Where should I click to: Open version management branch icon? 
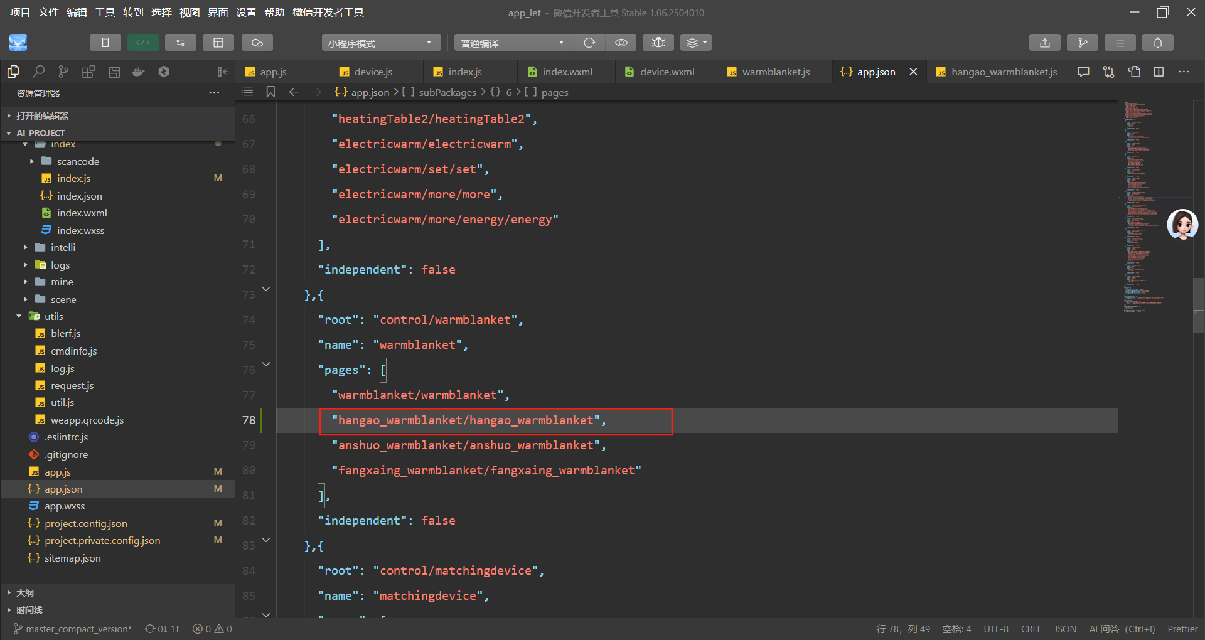point(1082,43)
